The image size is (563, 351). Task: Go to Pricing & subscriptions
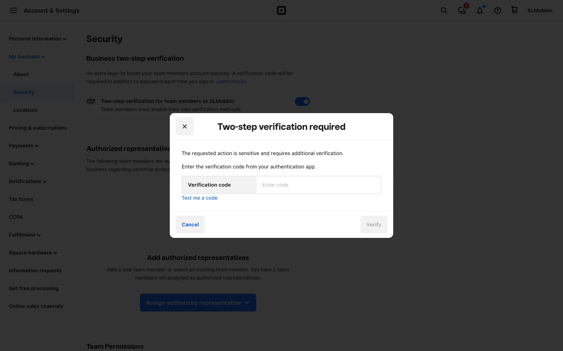38,128
